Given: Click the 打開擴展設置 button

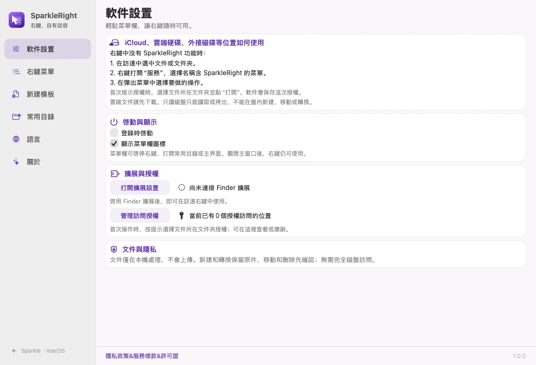Looking at the screenshot, I should point(140,188).
